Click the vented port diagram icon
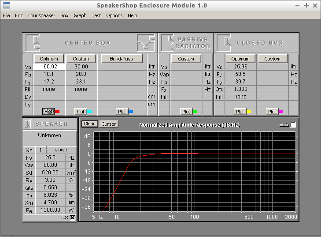Viewport: 321px width, 237px height. 146,42
